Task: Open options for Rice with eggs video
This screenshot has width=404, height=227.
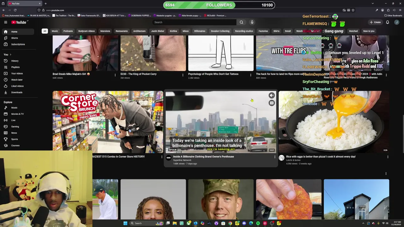Action: (x=388, y=157)
